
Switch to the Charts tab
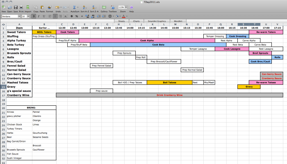[136, 21]
